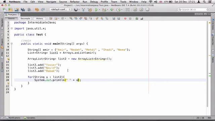Click the New File toolbar icon
This screenshot has height=121, width=215.
point(4,10)
